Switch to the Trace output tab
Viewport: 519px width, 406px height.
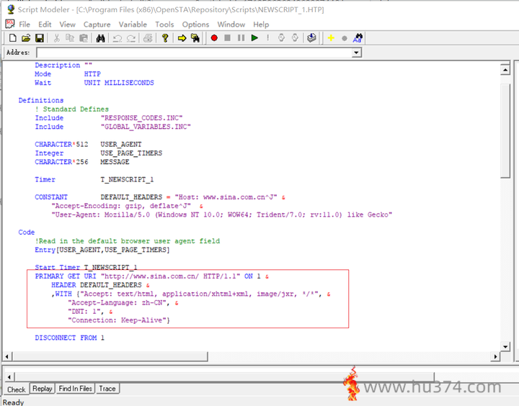107,389
